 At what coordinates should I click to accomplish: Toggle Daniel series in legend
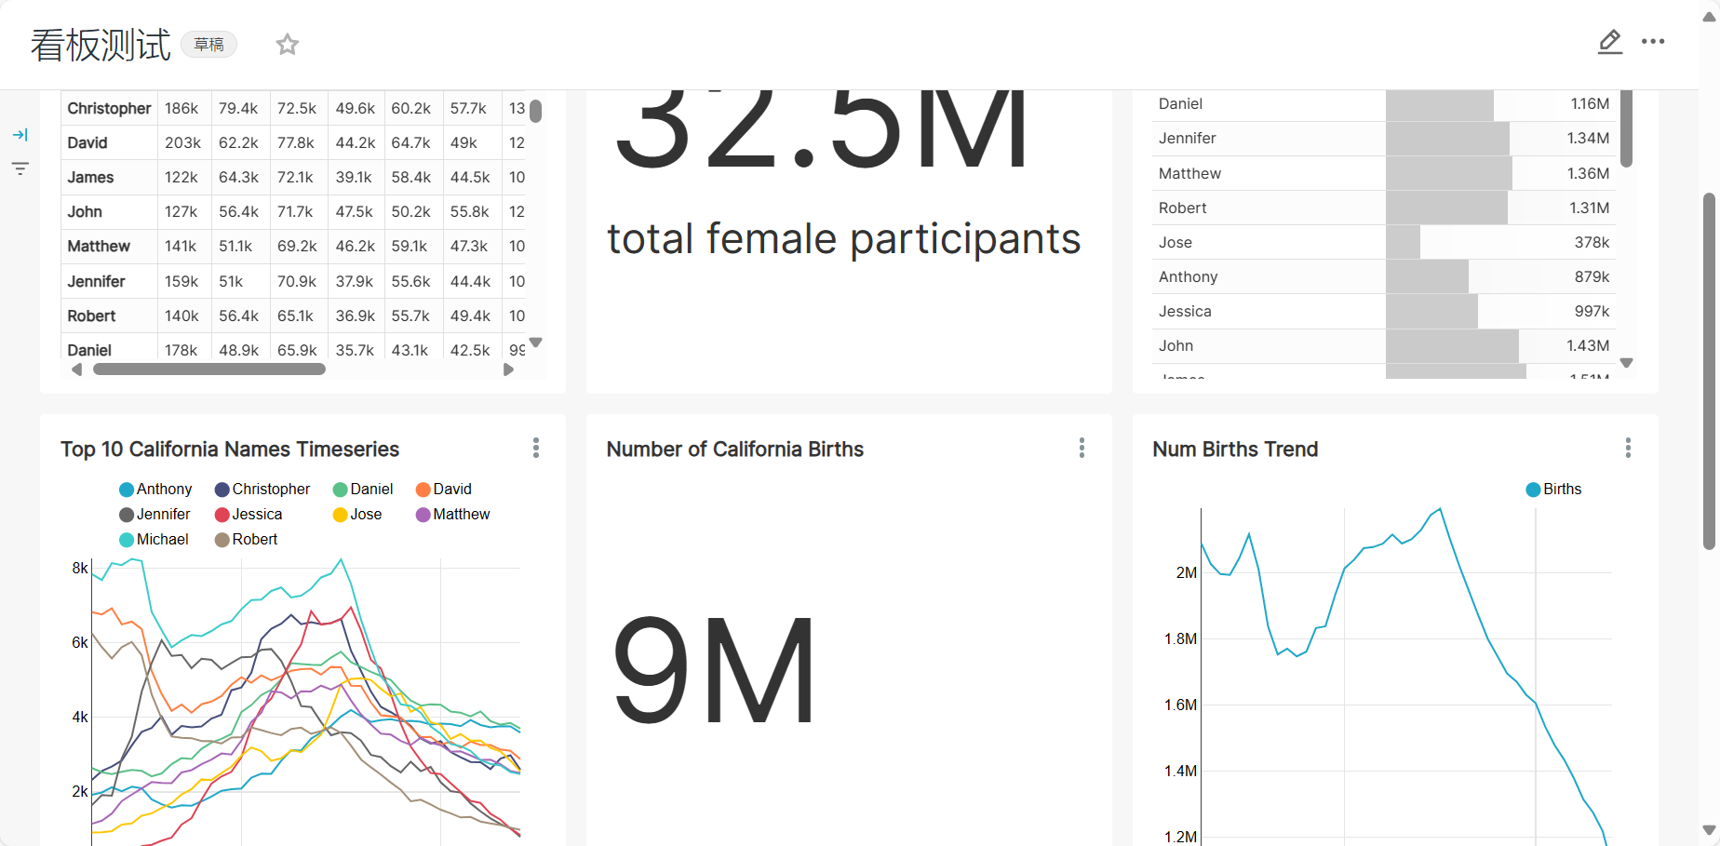363,489
